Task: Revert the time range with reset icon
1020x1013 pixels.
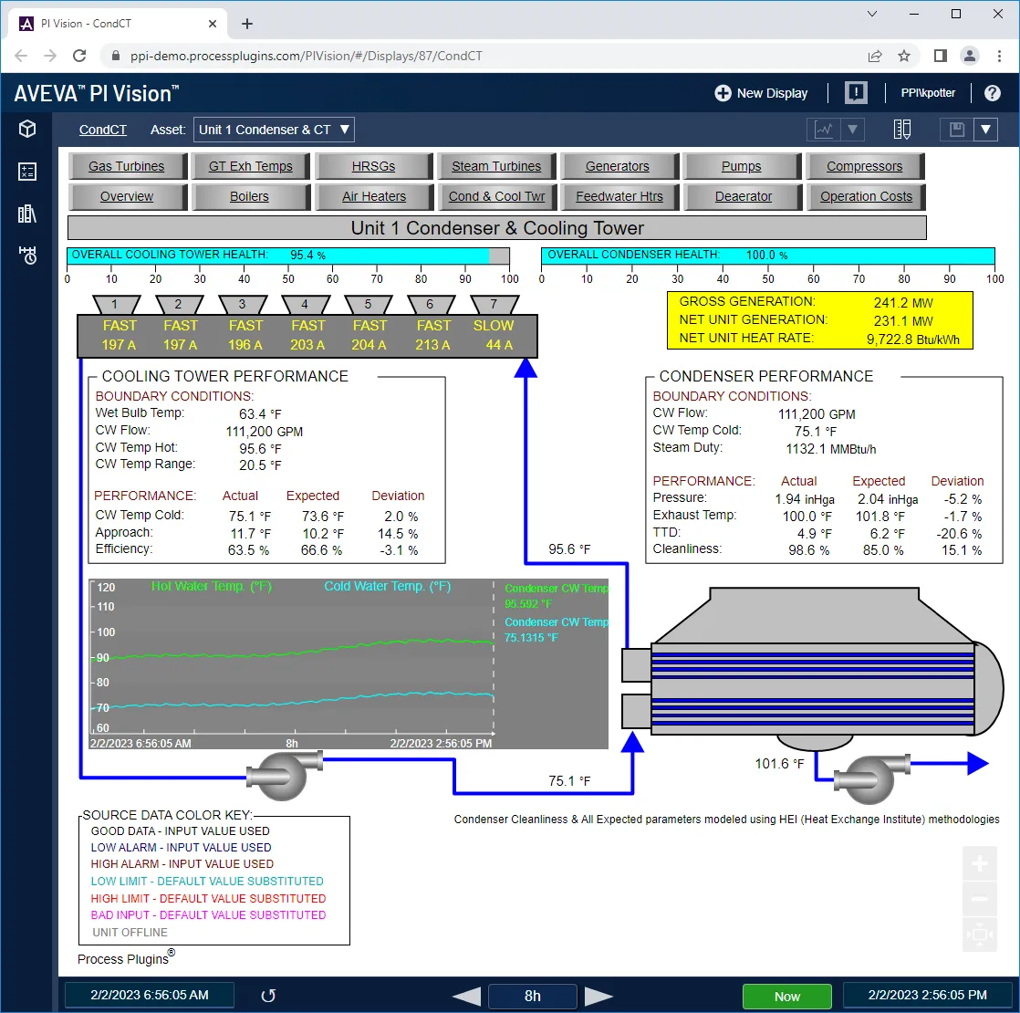Action: coord(268,996)
